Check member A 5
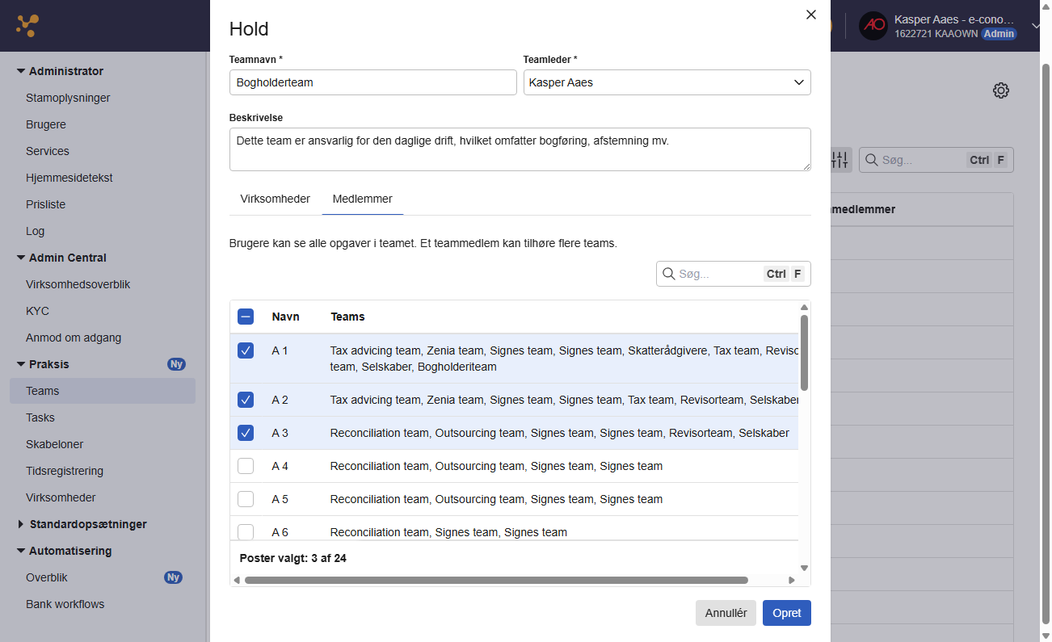Image resolution: width=1052 pixels, height=642 pixels. (246, 499)
